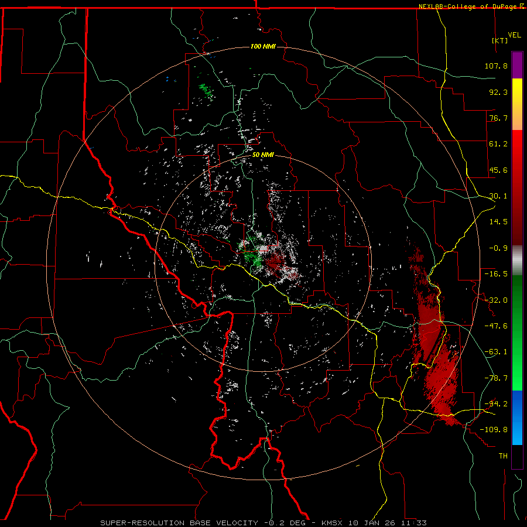Screen dimensions: 527x527
Task: Select the -94.2 scale value
Action: [496, 404]
